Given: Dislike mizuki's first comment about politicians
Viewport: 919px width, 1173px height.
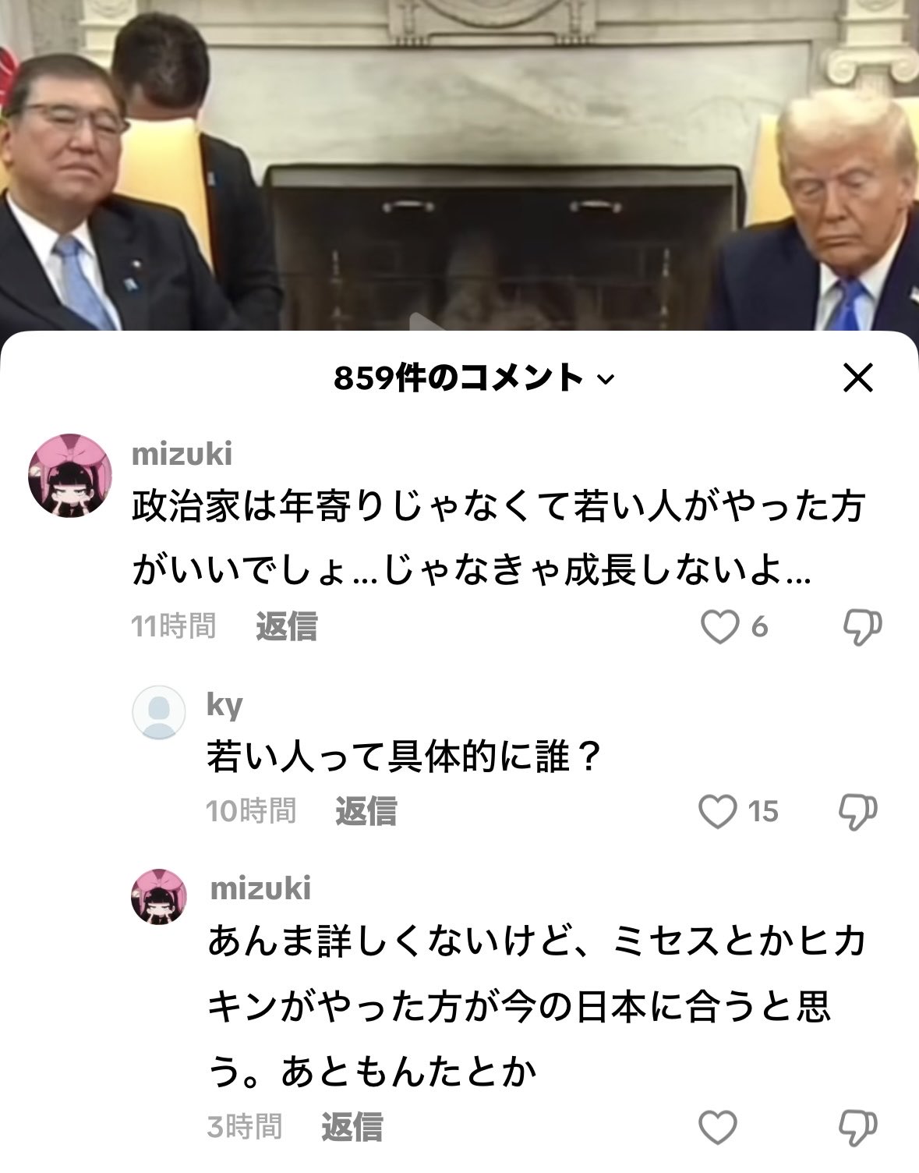Looking at the screenshot, I should (x=862, y=626).
